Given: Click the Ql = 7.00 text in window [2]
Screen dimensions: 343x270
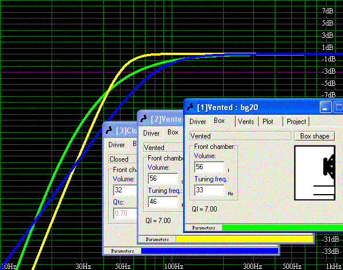Looking at the screenshot, I should [x=158, y=221].
